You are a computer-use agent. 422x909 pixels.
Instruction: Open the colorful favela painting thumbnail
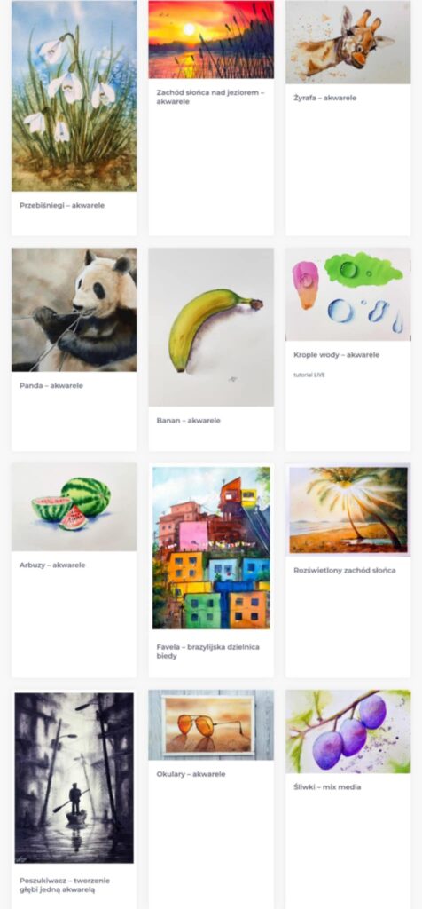[x=211, y=548]
